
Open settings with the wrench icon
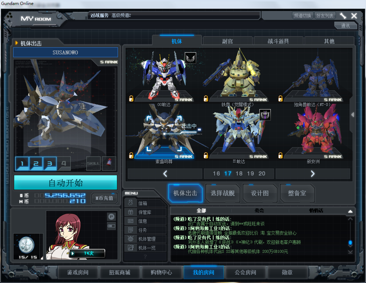pos(343,16)
